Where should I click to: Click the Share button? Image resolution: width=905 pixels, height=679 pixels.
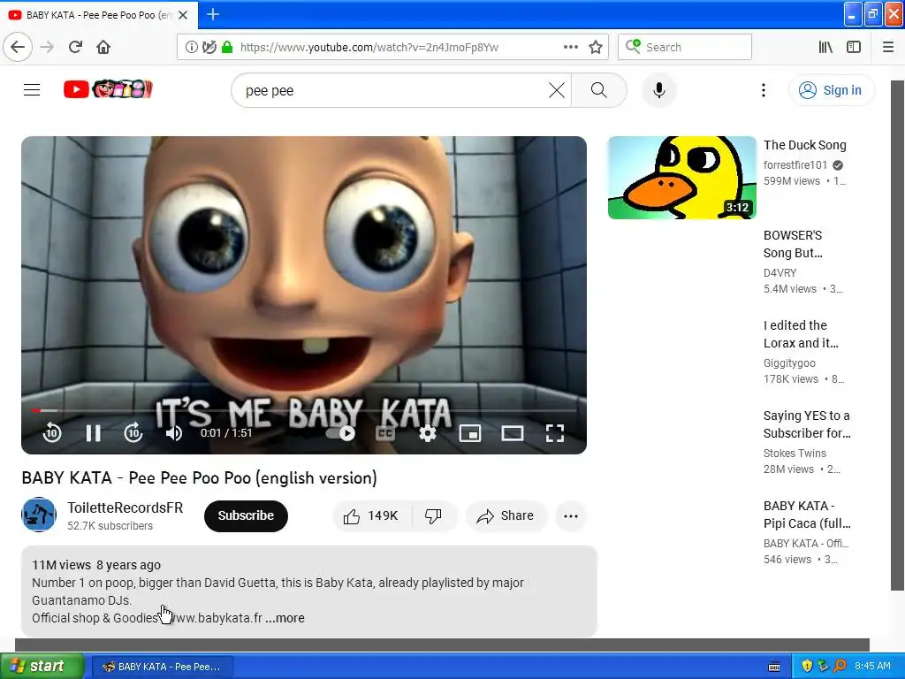(506, 515)
